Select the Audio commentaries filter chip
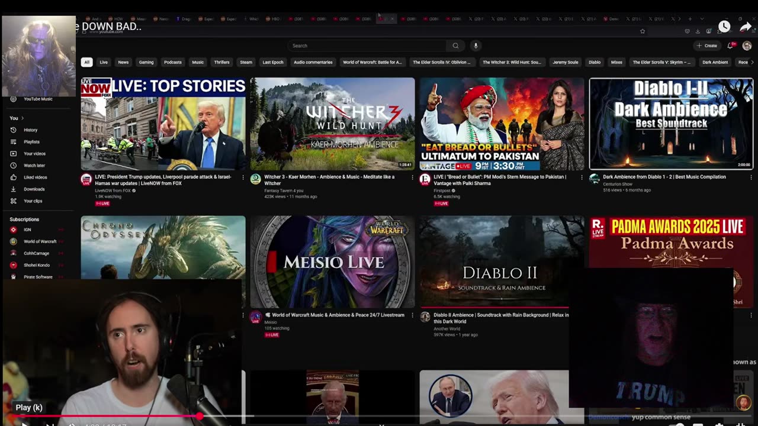This screenshot has height=426, width=758. click(x=313, y=62)
